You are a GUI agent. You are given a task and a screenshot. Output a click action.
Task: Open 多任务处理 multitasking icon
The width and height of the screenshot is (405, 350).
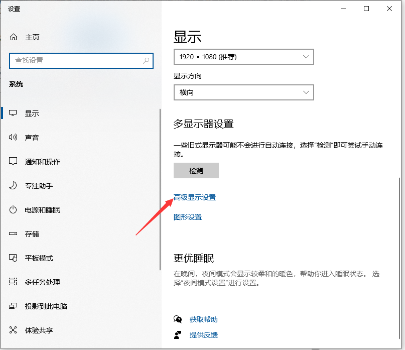coord(13,282)
